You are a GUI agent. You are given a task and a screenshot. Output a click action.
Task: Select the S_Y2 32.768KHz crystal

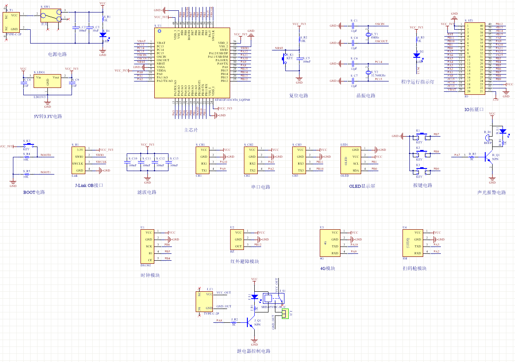368,72
